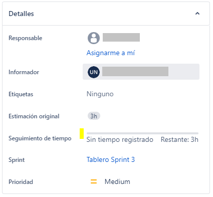Collapse the Detalles panel chevron
Screen dimensions: 213x197
[197, 14]
